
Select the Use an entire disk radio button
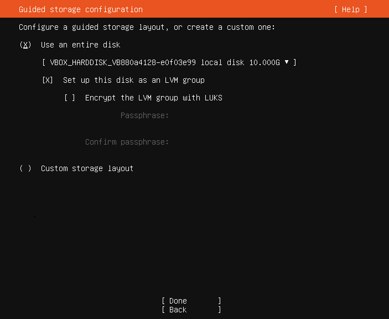(25, 45)
